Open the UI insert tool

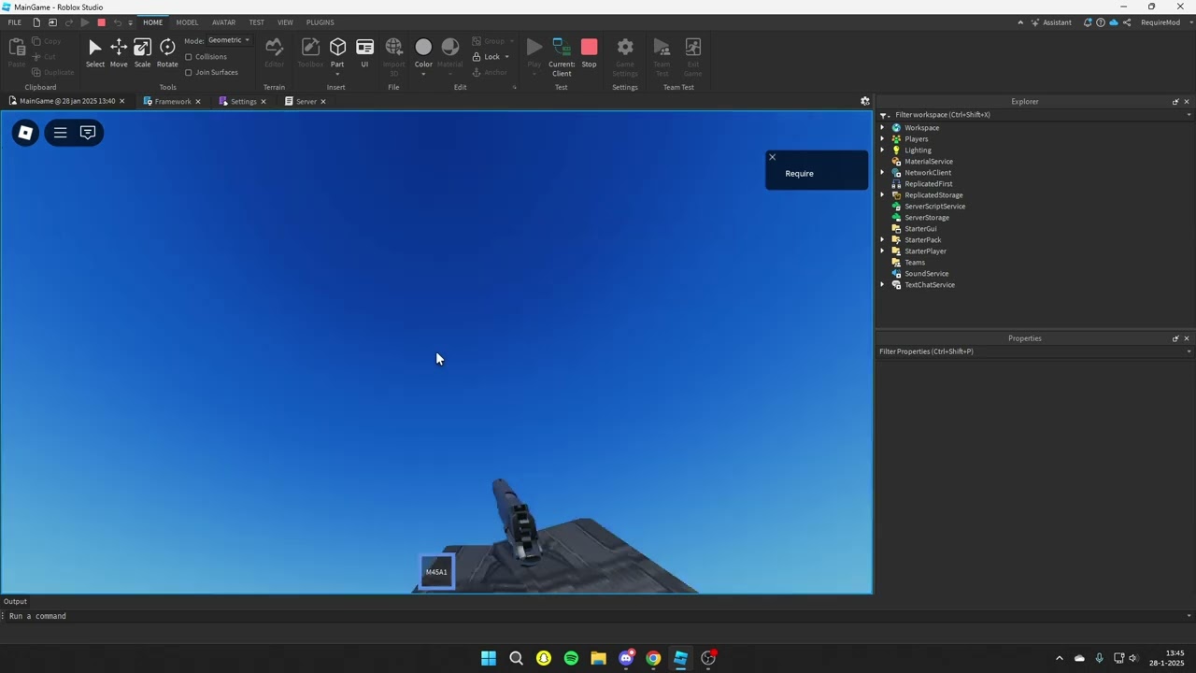364,53
